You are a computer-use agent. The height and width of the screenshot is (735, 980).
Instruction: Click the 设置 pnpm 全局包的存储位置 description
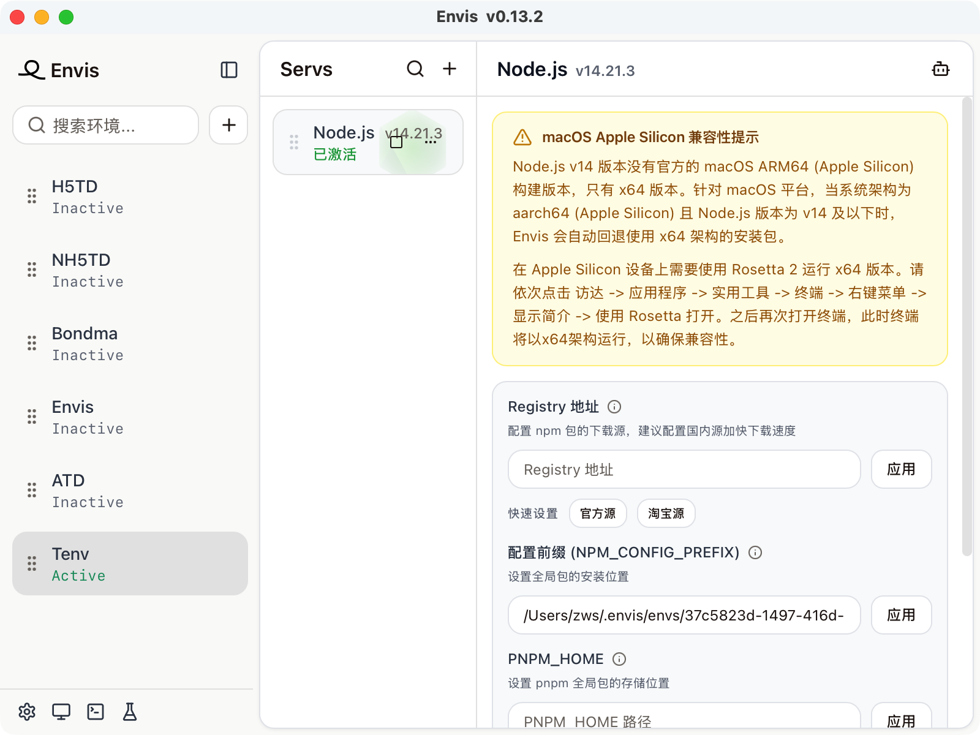point(589,683)
